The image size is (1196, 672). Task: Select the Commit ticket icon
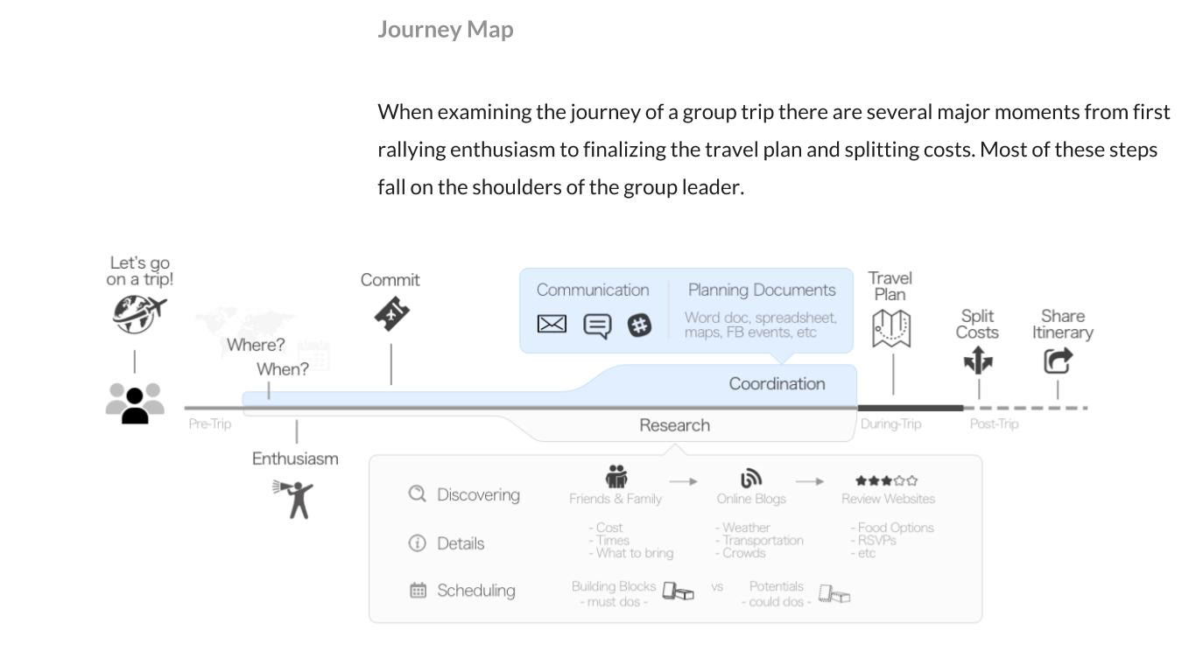coord(391,313)
